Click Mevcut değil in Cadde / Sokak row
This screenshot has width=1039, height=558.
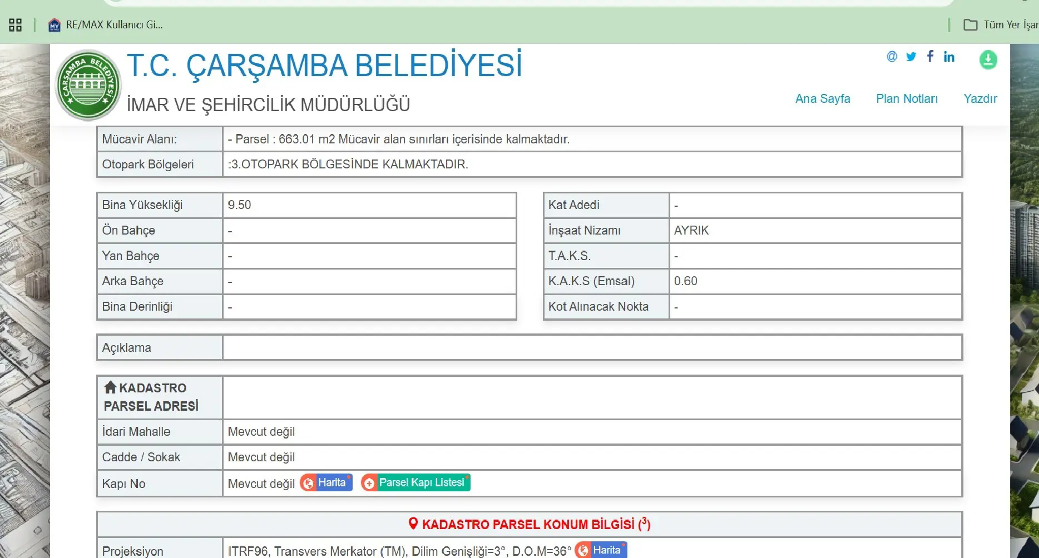pyautogui.click(x=261, y=457)
